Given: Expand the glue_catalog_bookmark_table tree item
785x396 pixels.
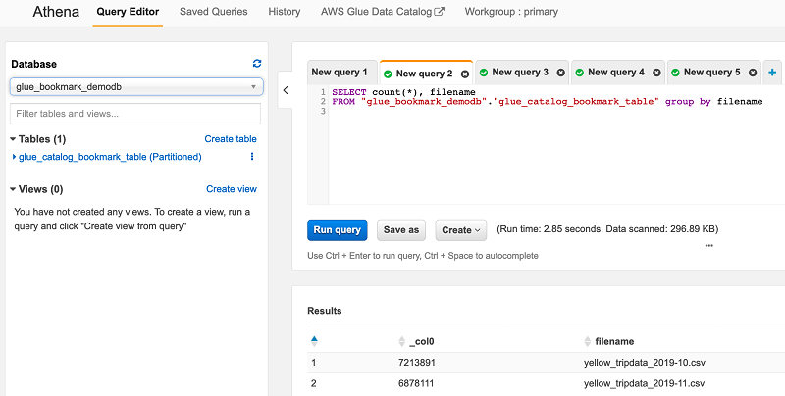Looking at the screenshot, I should (x=14, y=157).
